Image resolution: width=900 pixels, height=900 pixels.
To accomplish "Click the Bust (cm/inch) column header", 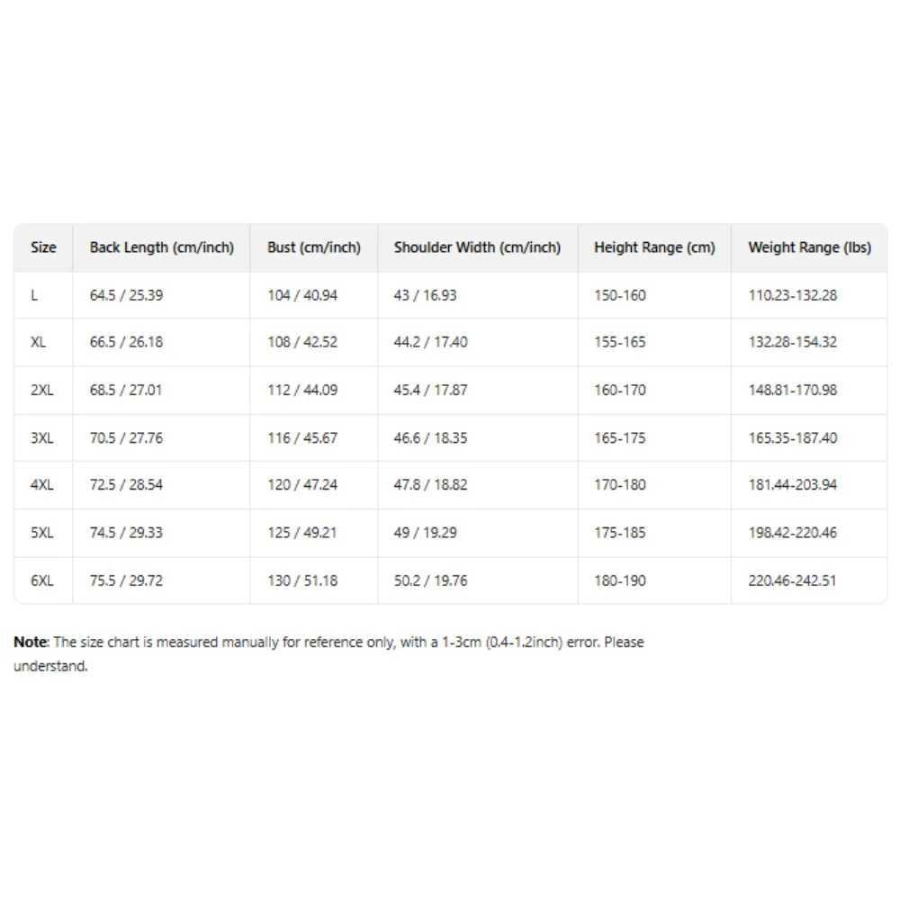I will point(313,247).
